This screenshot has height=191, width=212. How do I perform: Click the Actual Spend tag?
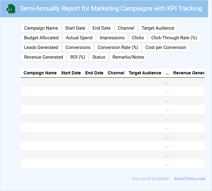coord(79,38)
